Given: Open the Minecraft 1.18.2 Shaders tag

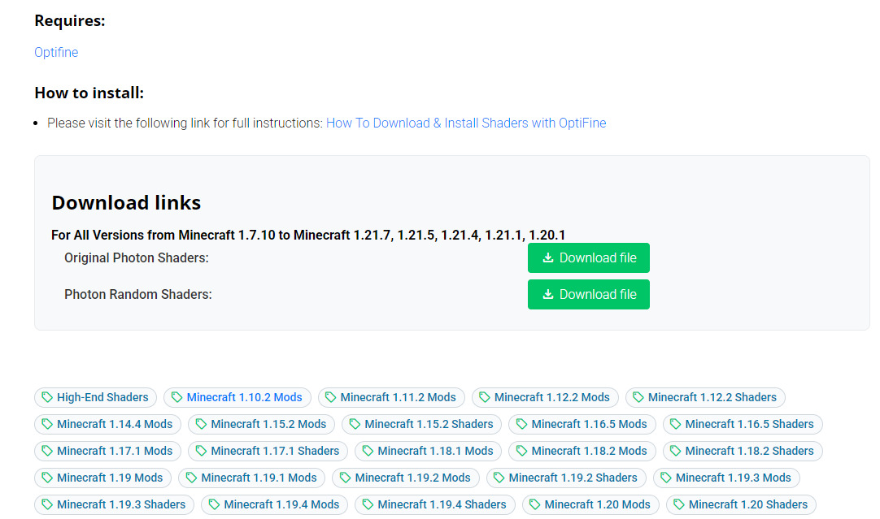Looking at the screenshot, I should click(743, 452).
